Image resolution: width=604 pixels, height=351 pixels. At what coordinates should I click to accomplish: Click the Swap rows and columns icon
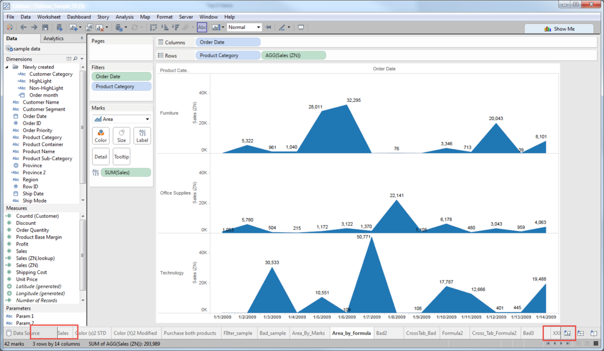(153, 27)
